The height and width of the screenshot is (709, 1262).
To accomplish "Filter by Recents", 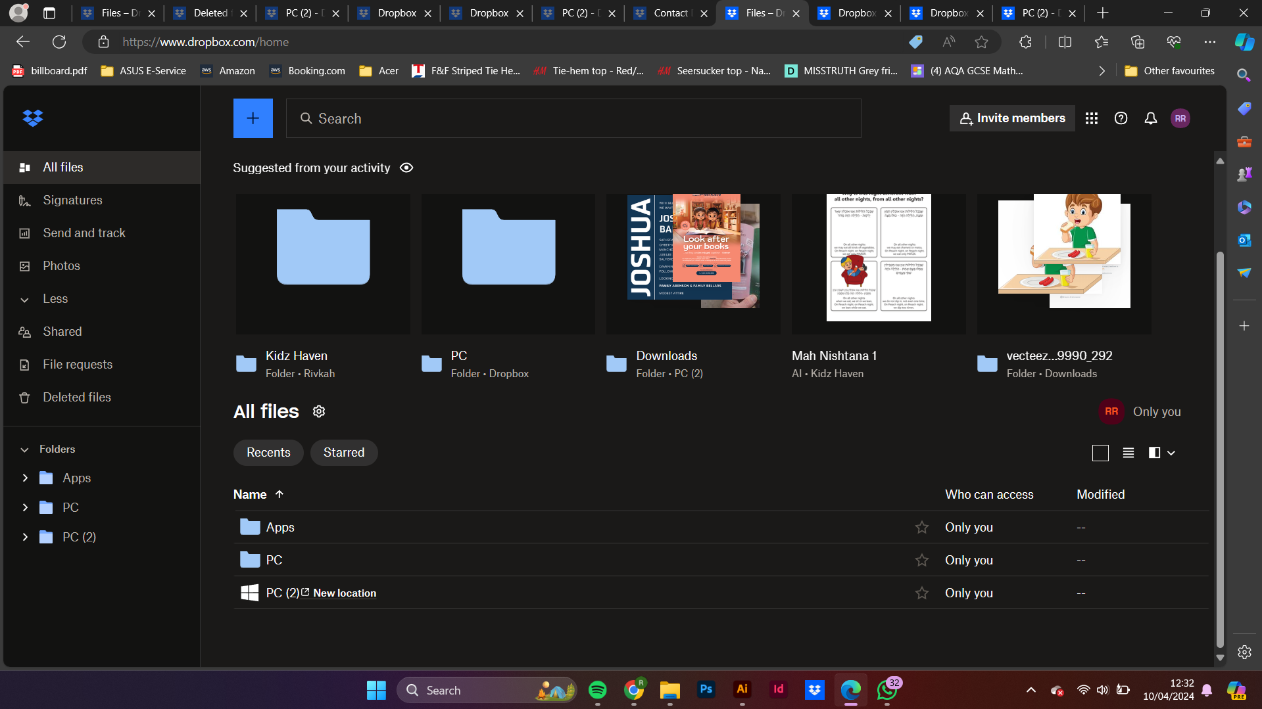I will (268, 453).
